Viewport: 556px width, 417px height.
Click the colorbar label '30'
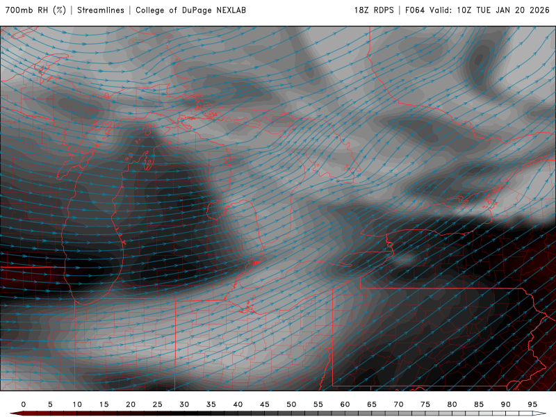(184, 404)
